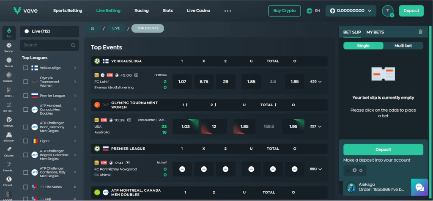
Task: Check the Premier League checkbox
Action: [x=26, y=96]
